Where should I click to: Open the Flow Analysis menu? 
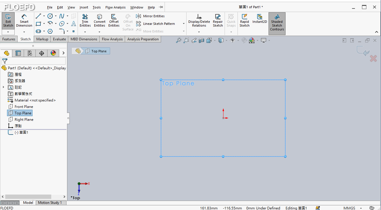pyautogui.click(x=115, y=7)
